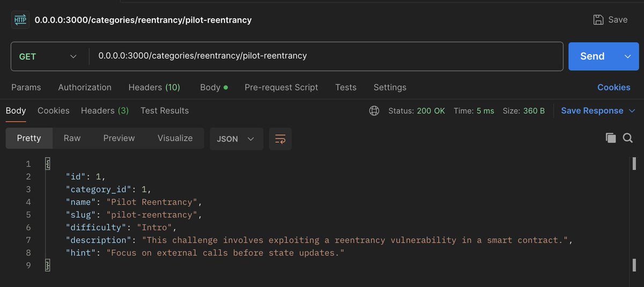Open the response Cookies tab
The width and height of the screenshot is (644, 287).
click(53, 111)
